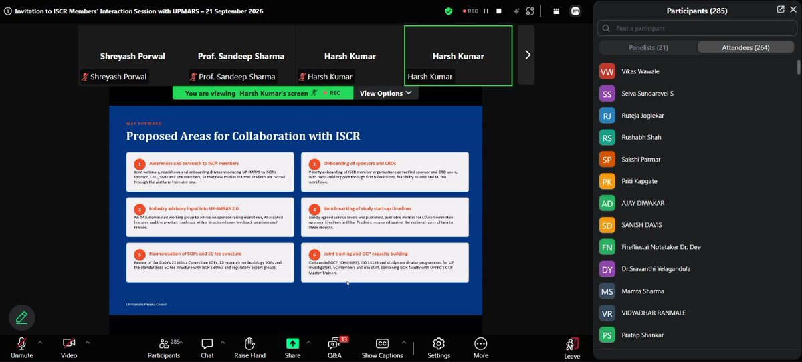
Task: Expand audio options caret beside Unmute
Action: pyautogui.click(x=40, y=343)
